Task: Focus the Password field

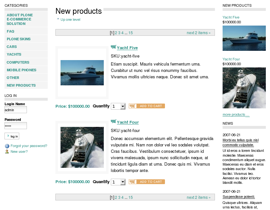Action: coord(16,126)
